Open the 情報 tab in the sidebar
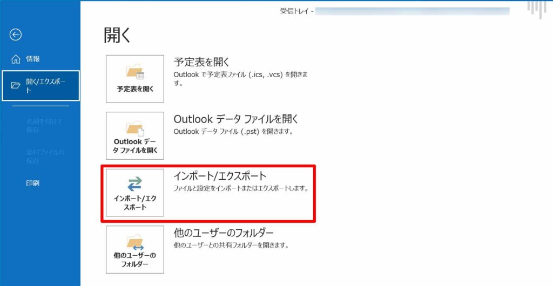Image resolution: width=553 pixels, height=286 pixels. tap(33, 59)
